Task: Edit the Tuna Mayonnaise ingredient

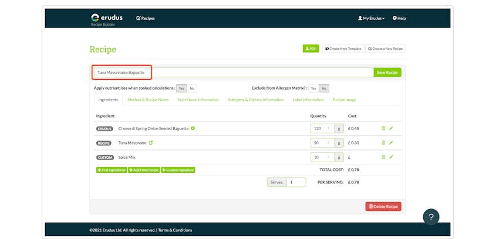Action: pos(391,142)
